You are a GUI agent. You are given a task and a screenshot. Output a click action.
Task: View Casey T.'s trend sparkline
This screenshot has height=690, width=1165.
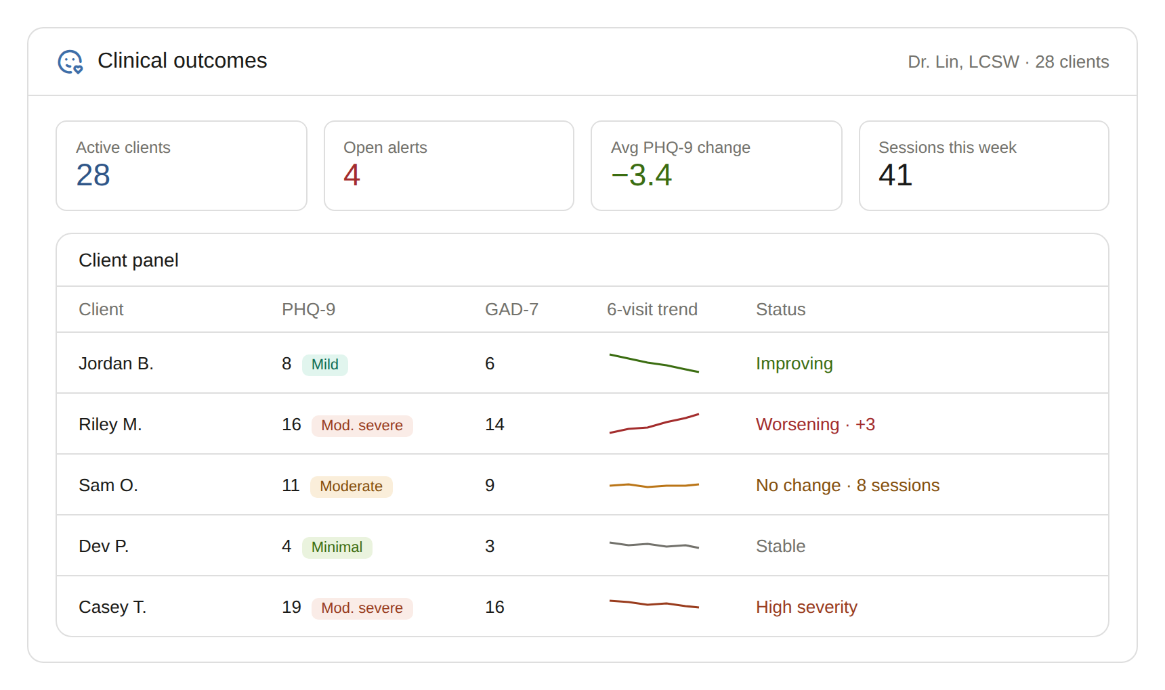[654, 603]
